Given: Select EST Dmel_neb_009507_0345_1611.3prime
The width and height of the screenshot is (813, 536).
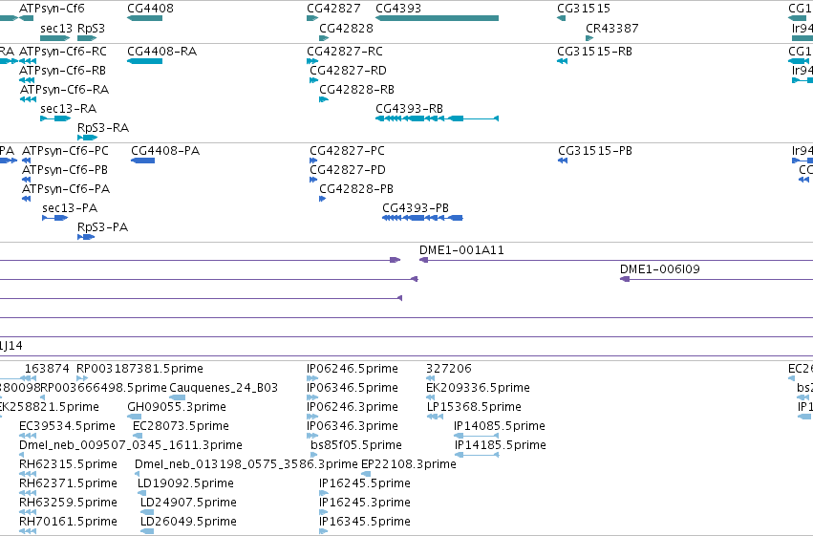Looking at the screenshot, I should 131,445.
